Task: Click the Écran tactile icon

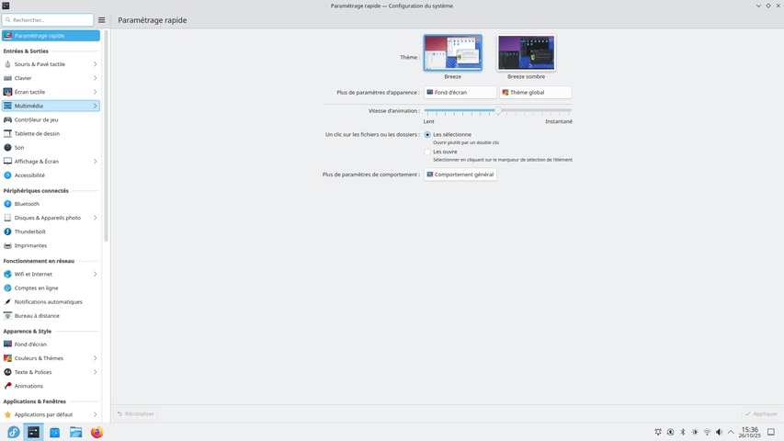Action: coord(7,92)
